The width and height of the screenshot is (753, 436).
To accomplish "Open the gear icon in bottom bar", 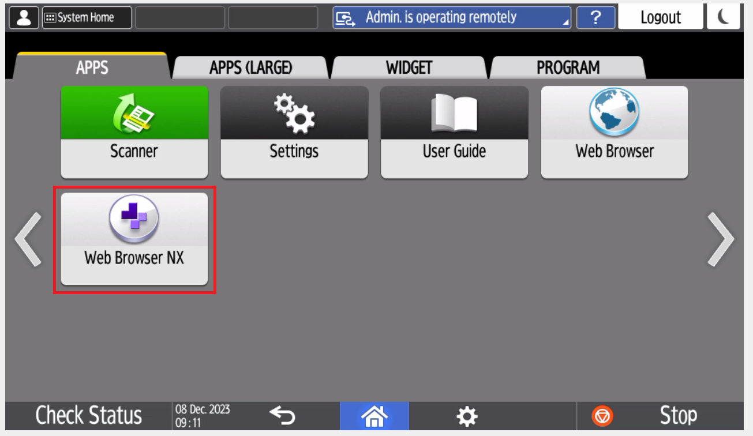I will pyautogui.click(x=466, y=416).
